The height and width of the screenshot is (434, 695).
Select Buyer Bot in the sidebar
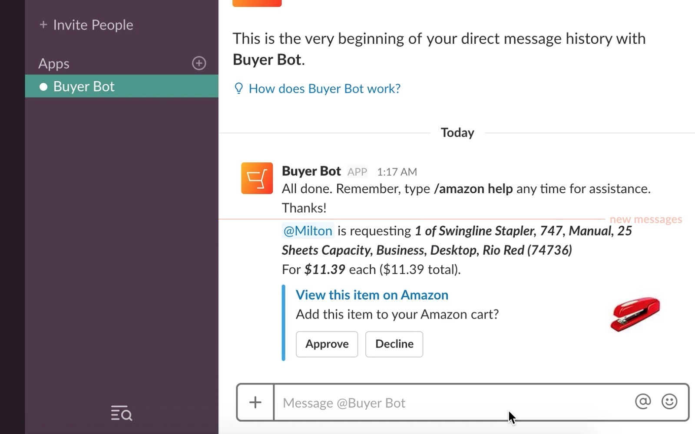[83, 86]
